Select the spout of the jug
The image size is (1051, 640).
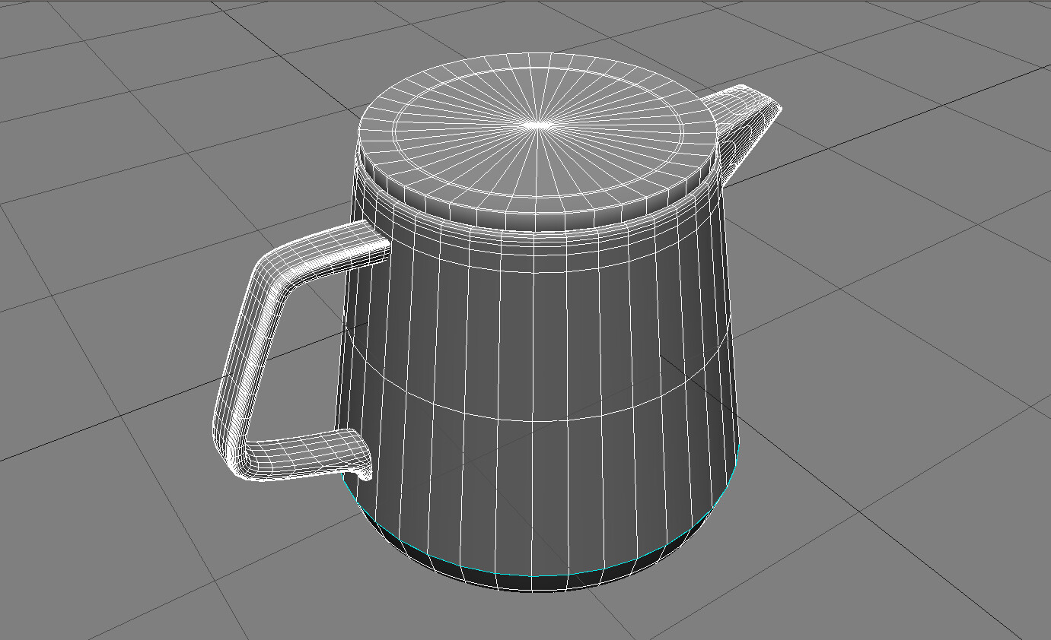(x=746, y=129)
